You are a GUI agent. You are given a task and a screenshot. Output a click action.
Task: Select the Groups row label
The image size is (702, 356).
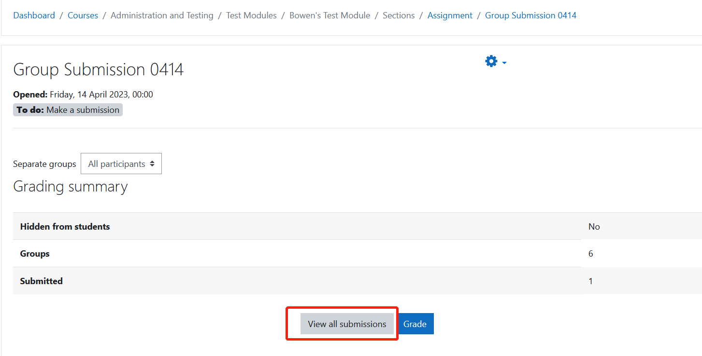35,253
